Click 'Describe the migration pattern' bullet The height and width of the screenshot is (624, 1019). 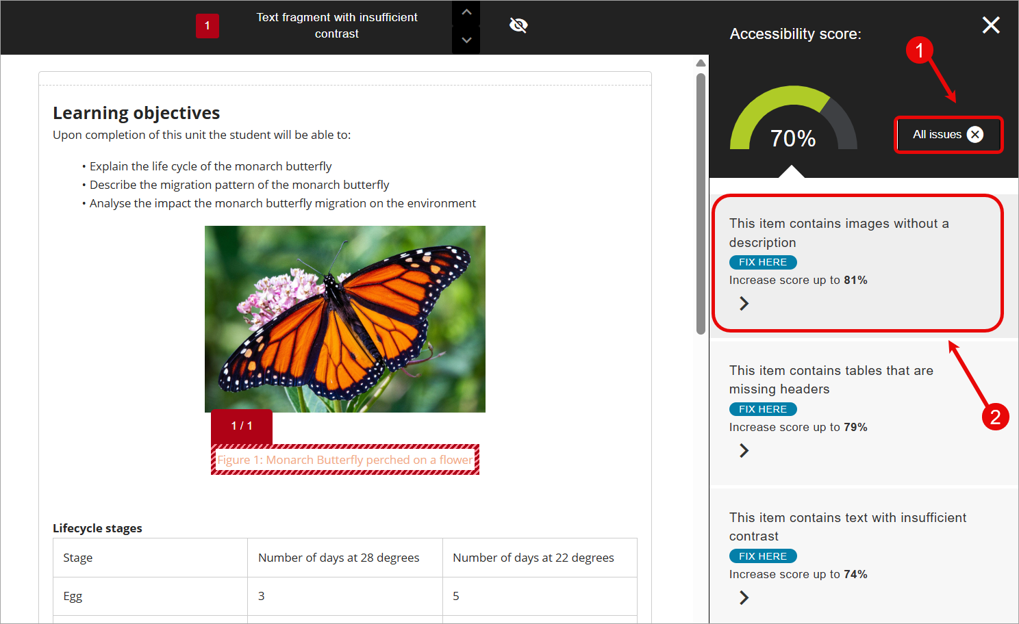click(239, 185)
